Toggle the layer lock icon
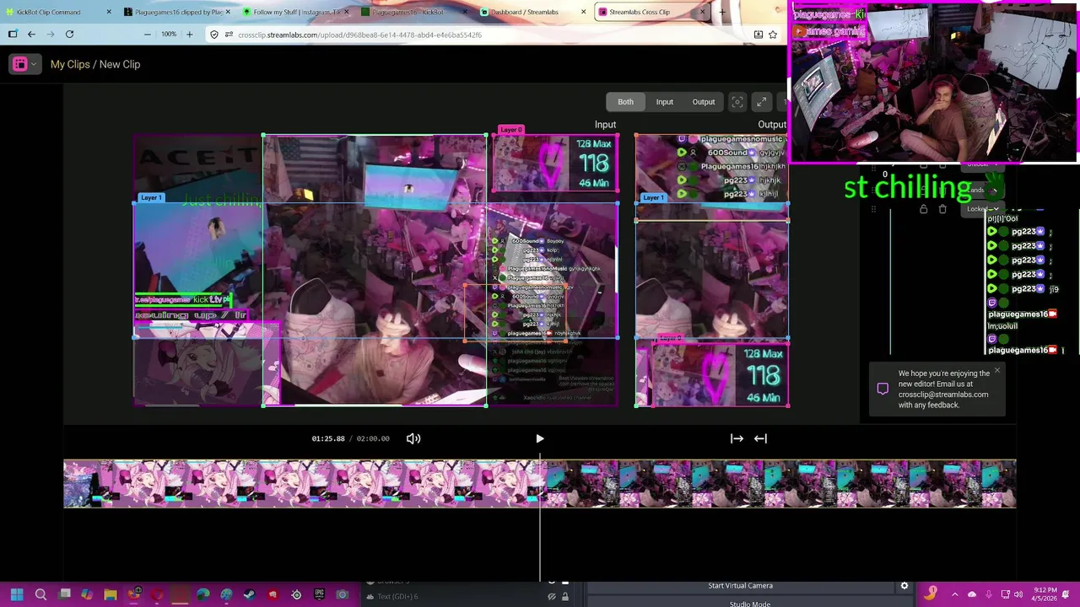Image resolution: width=1080 pixels, height=607 pixels. [x=923, y=209]
